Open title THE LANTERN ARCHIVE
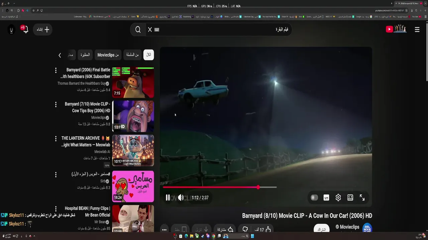 (x=86, y=141)
